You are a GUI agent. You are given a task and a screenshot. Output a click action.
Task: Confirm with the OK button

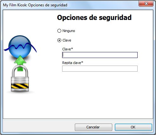pyautogui.click(x=133, y=127)
